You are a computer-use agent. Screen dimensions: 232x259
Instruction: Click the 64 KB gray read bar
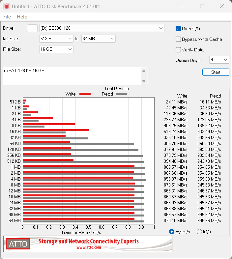pos(78,144)
